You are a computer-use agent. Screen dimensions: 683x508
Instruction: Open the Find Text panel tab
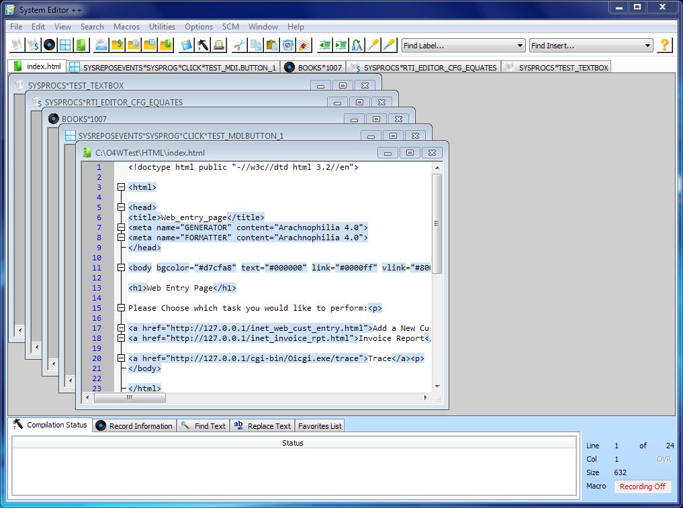point(203,425)
